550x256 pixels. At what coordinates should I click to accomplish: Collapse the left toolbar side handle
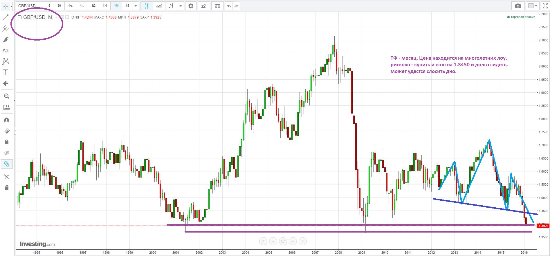click(15, 131)
